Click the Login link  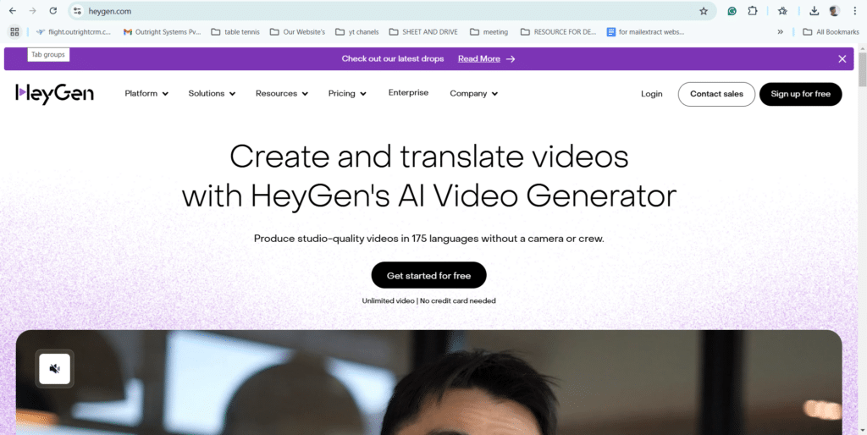651,94
